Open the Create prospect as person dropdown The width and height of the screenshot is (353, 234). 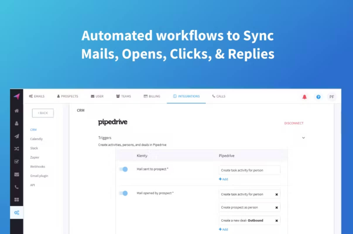coord(249,207)
